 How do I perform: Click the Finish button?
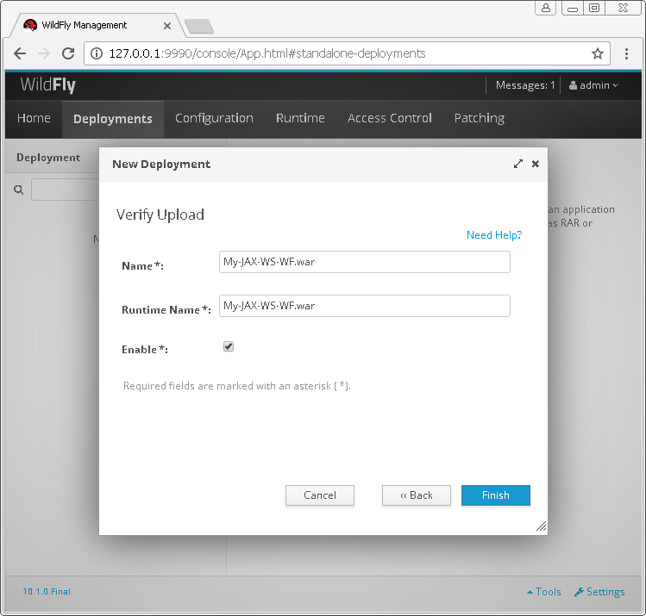(x=496, y=495)
